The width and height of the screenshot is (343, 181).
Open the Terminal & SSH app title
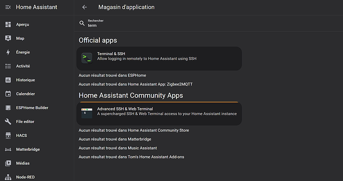[x=111, y=54]
